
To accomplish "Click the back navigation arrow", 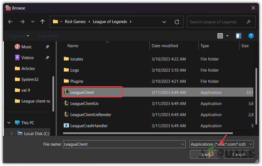I will [10, 22].
